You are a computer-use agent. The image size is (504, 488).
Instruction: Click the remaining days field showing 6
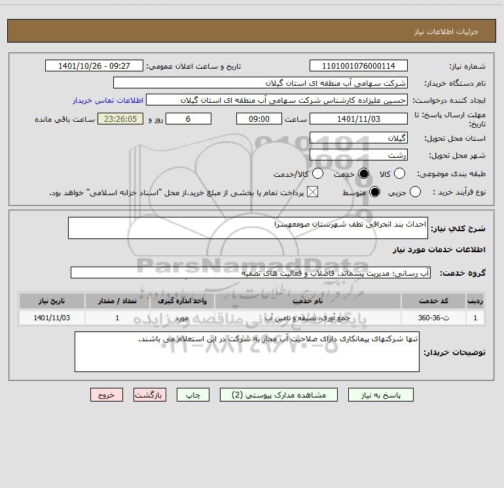click(x=189, y=119)
